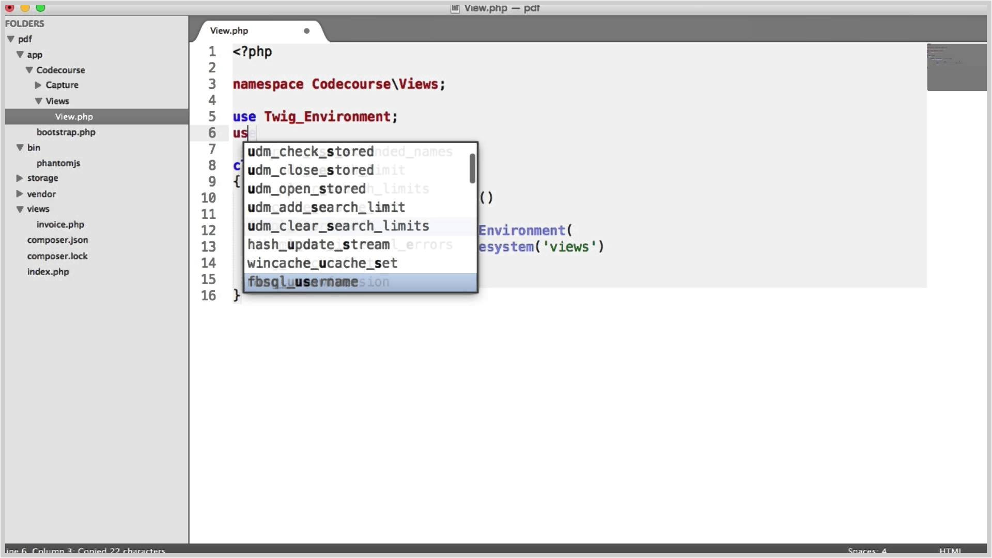992x558 pixels.
Task: Select the storage folder label
Action: coord(42,178)
